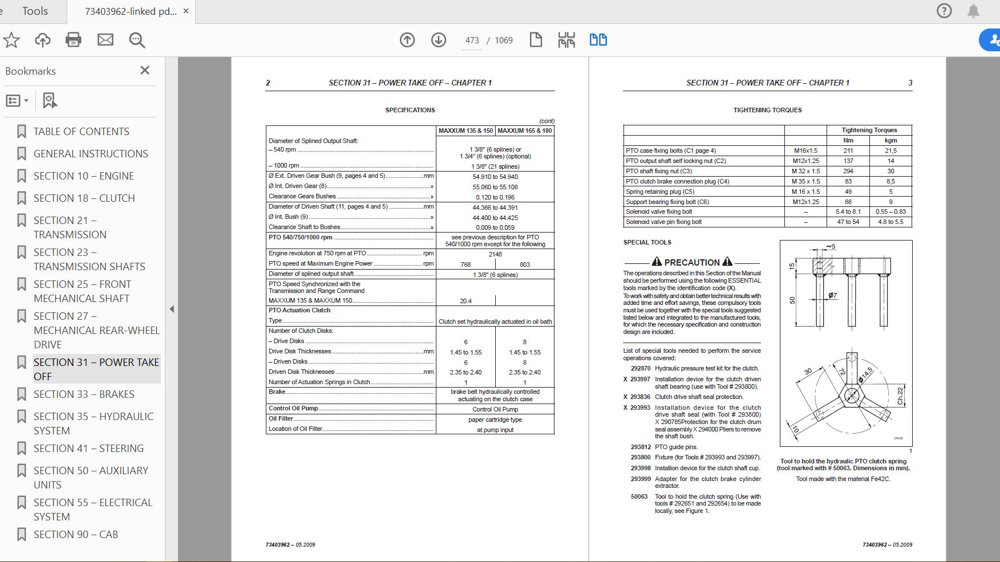The image size is (1000, 562).
Task: Open the notifications bell
Action: click(x=973, y=11)
